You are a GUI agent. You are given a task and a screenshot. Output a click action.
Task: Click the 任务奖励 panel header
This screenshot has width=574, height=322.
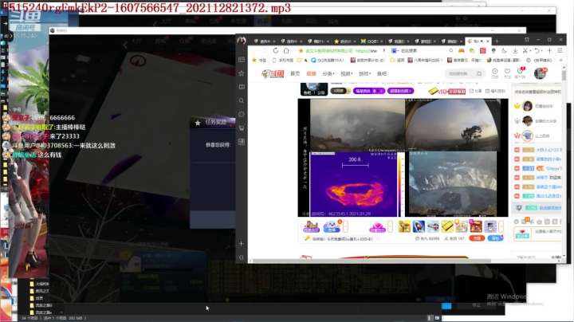pyautogui.click(x=212, y=122)
